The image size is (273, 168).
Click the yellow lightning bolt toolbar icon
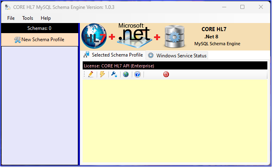pos(102,74)
